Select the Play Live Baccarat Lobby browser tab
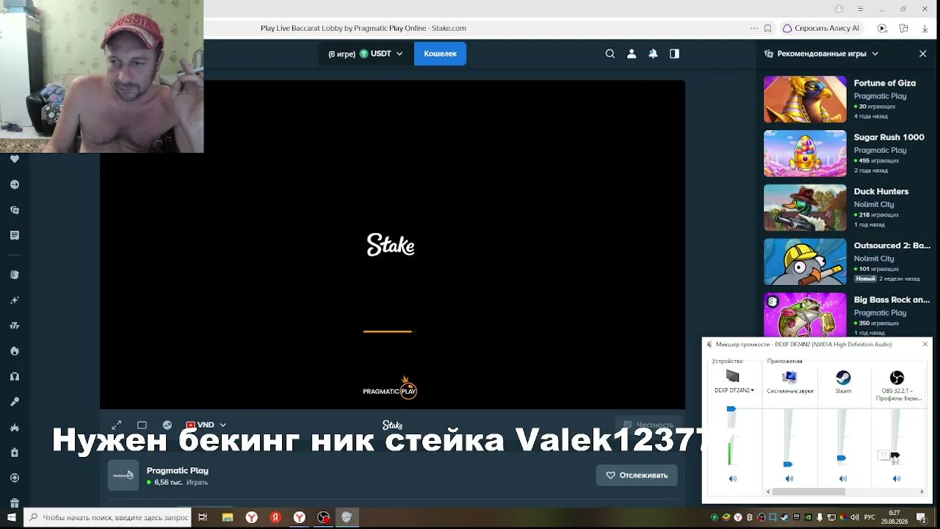 click(x=363, y=28)
